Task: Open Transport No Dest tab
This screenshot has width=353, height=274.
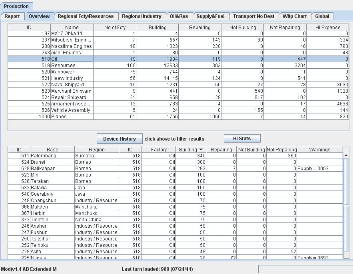Action: (254, 16)
